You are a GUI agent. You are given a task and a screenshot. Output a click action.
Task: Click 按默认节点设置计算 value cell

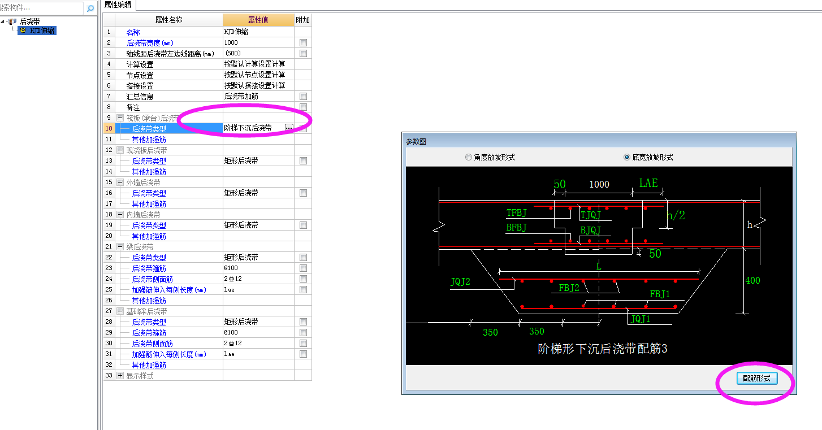tap(258, 75)
